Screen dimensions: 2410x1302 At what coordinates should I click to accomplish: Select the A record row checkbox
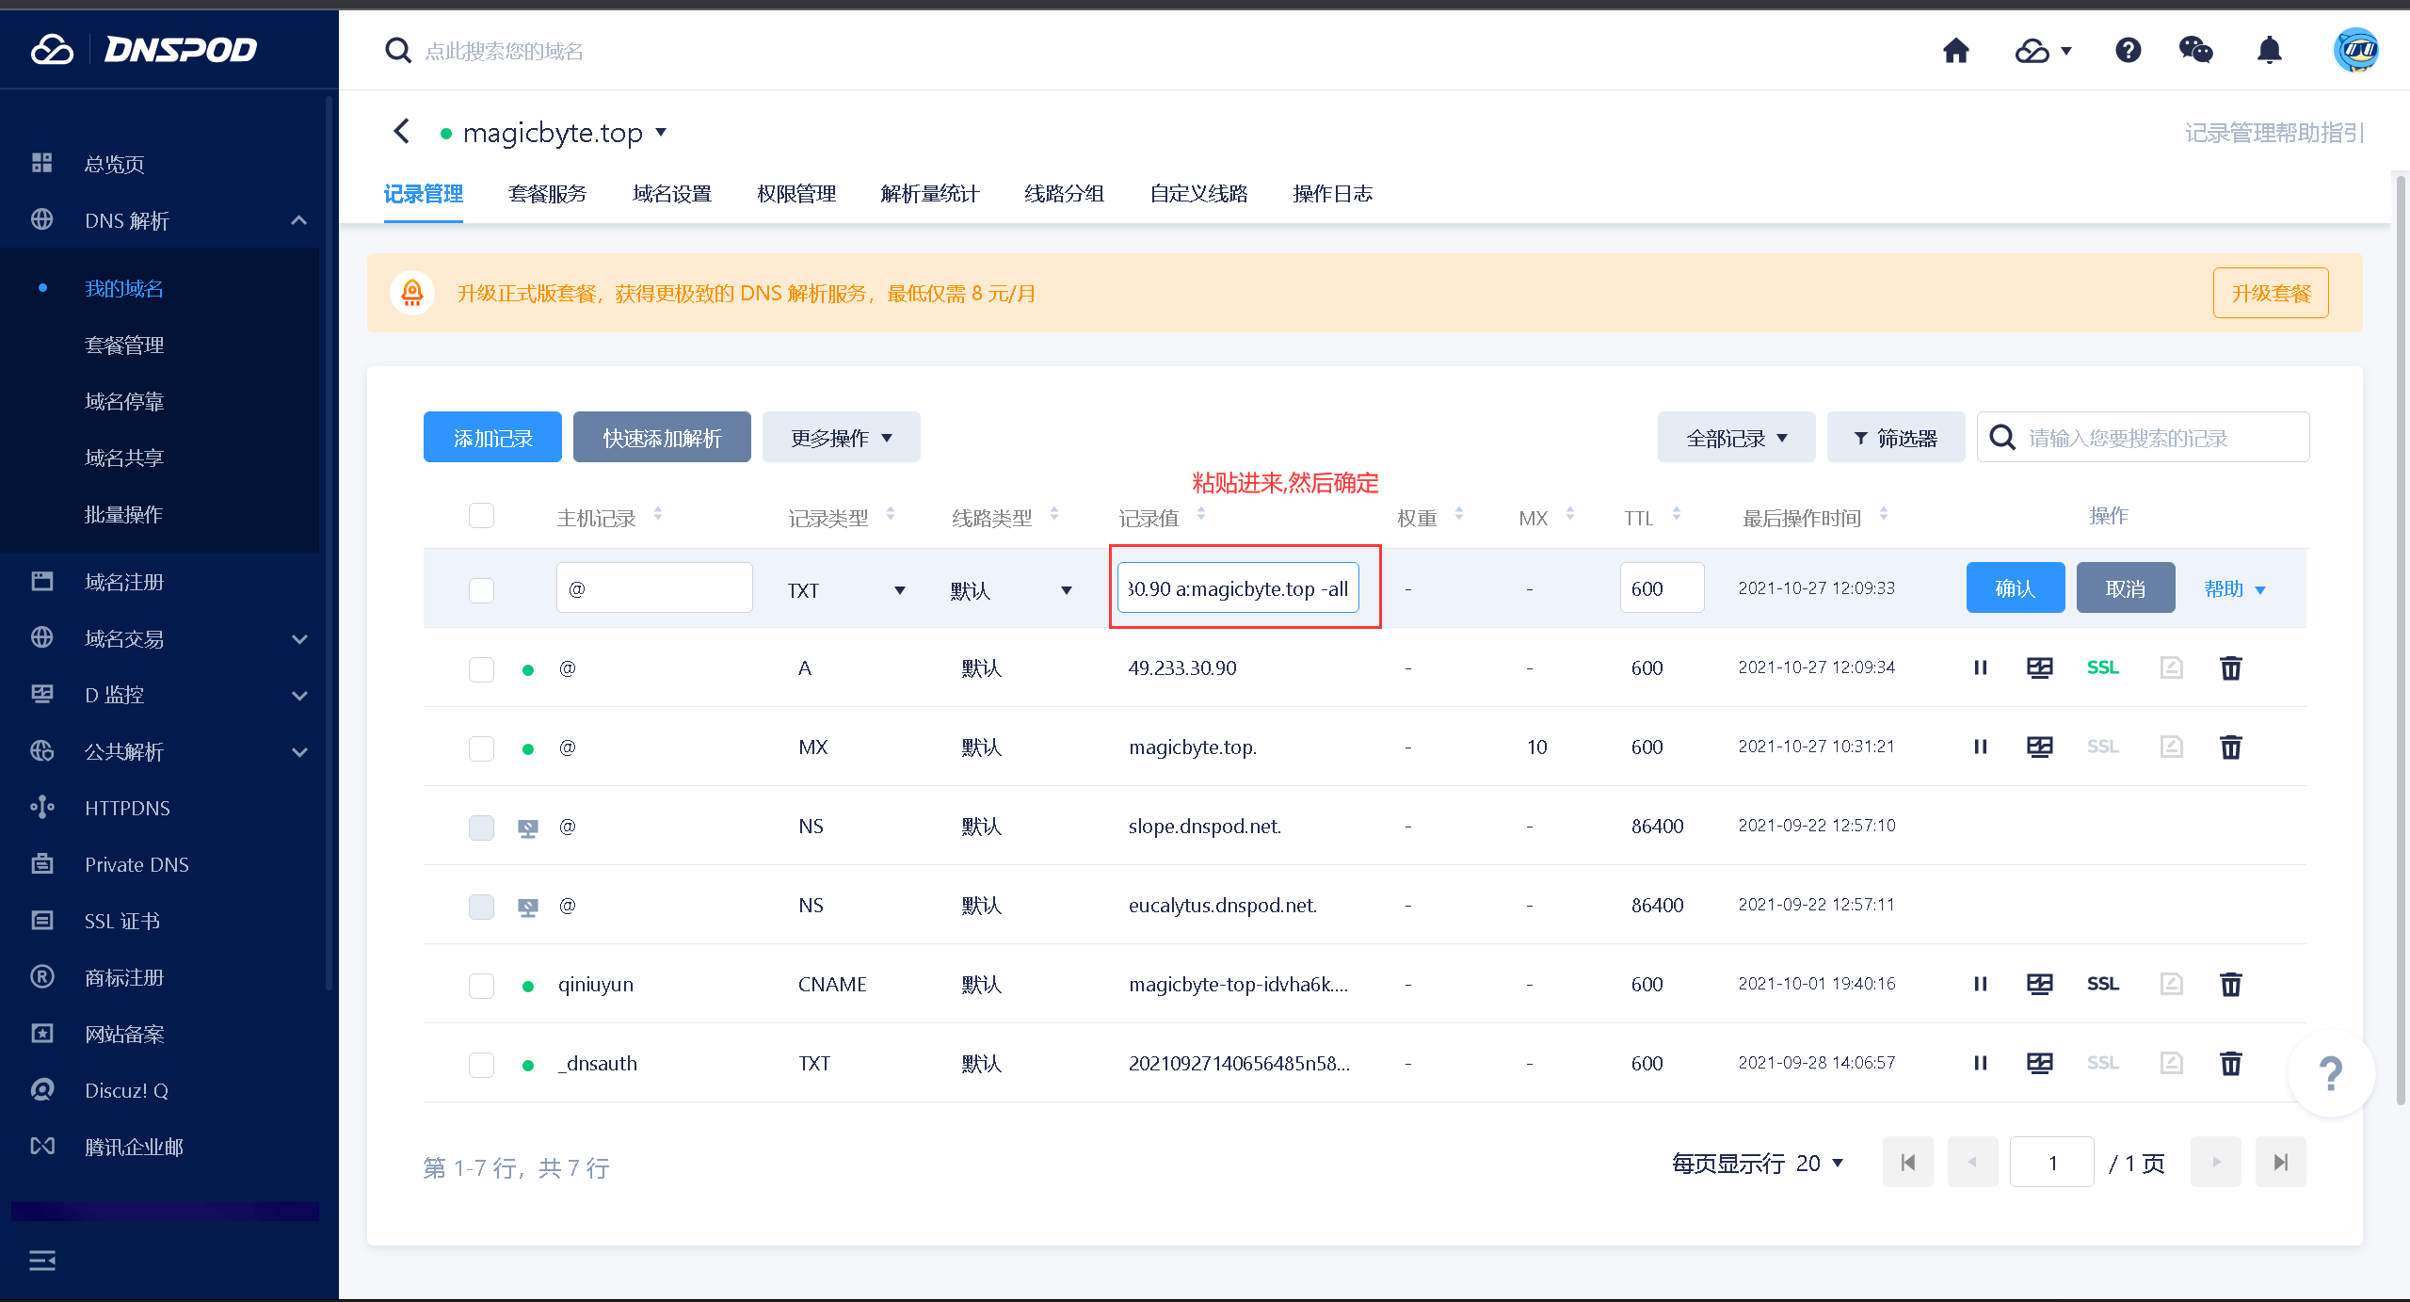pyautogui.click(x=481, y=669)
